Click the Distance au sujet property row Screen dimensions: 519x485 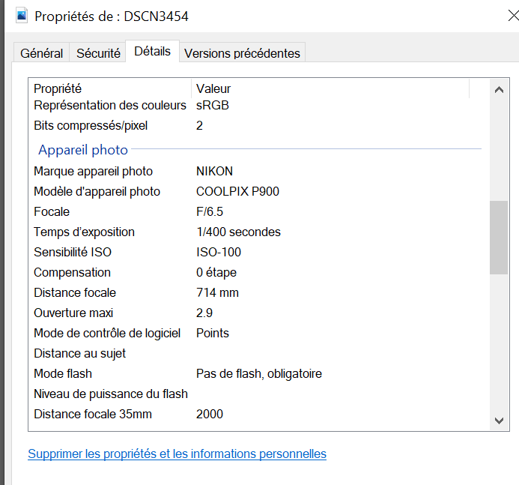tap(80, 353)
